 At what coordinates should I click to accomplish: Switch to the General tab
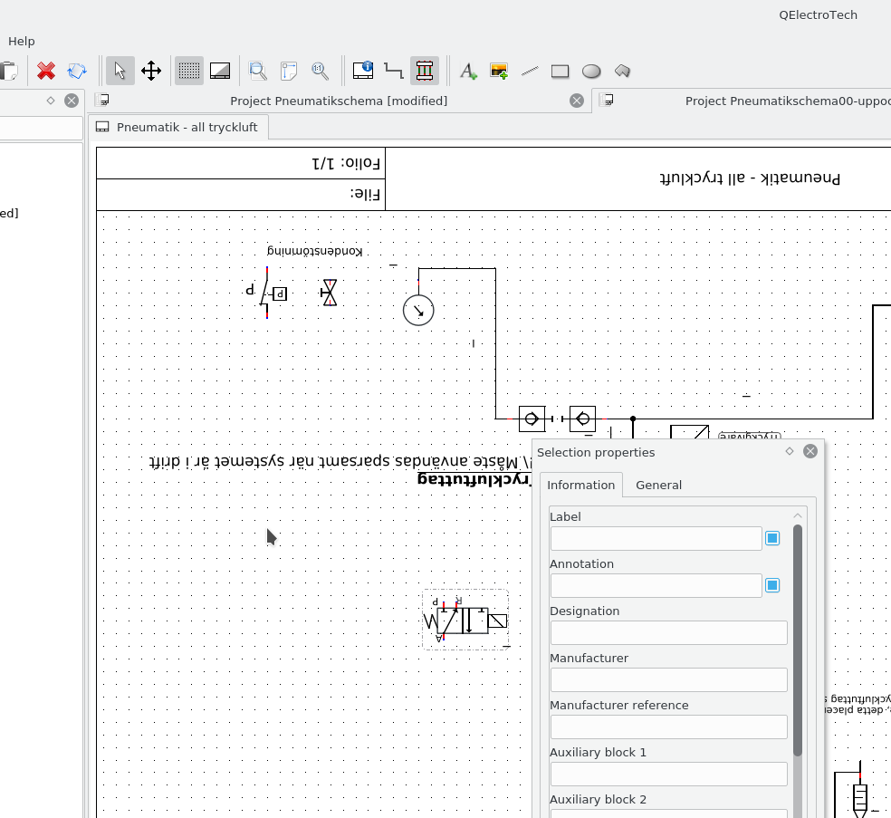pos(658,485)
